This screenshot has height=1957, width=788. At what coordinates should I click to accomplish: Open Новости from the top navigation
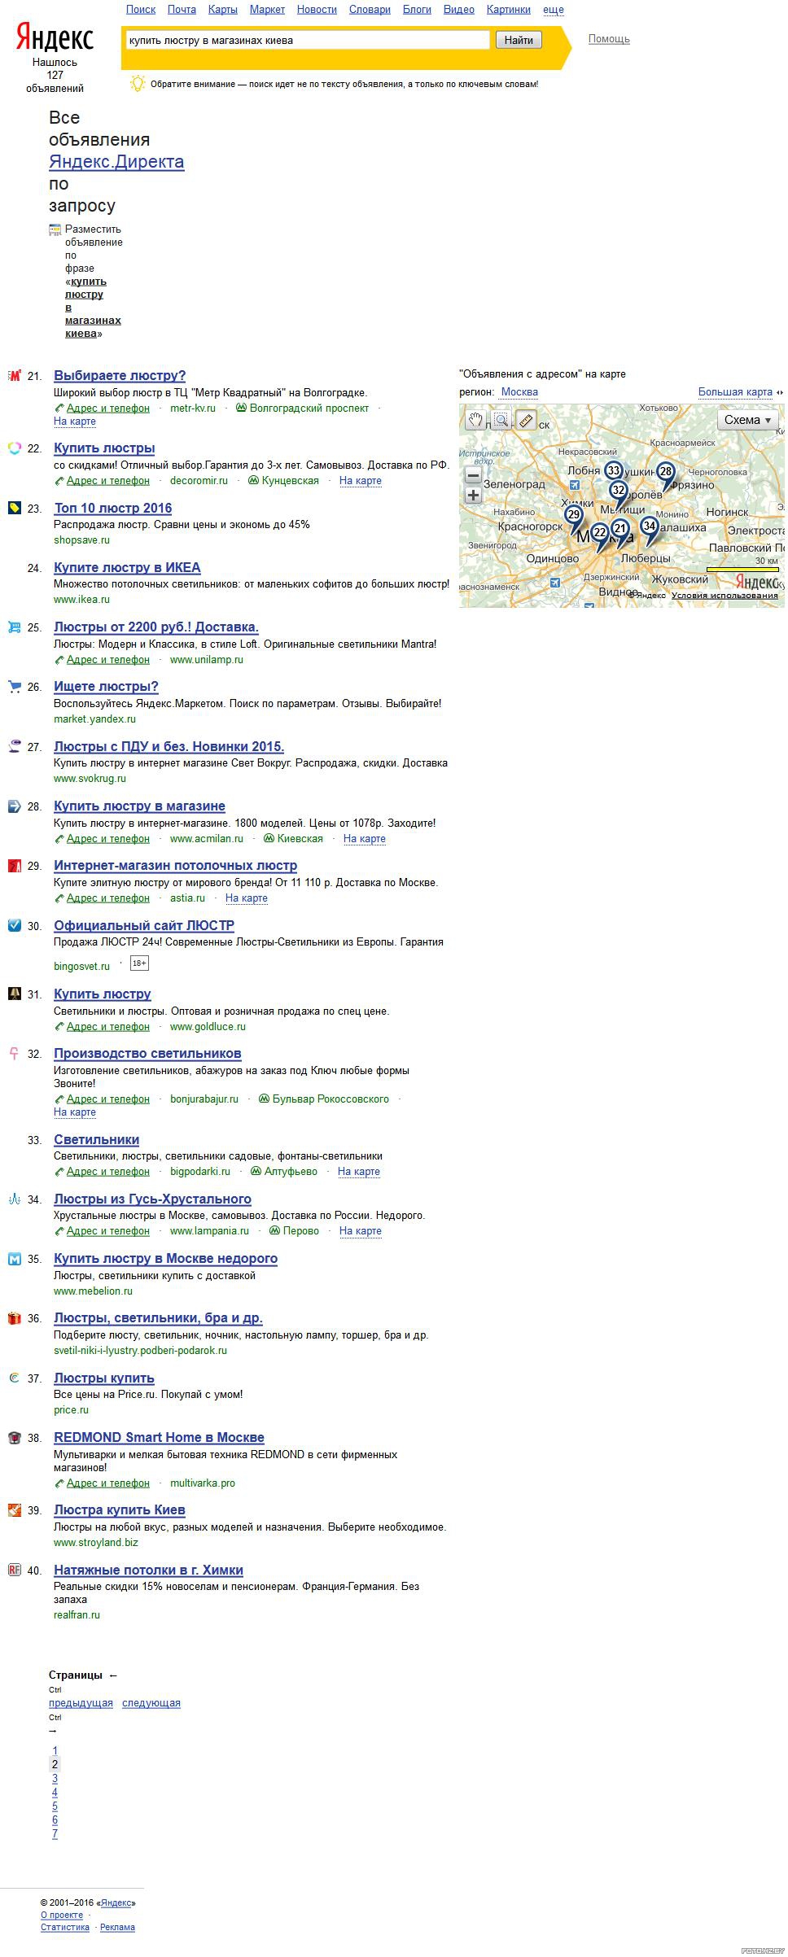tap(317, 10)
